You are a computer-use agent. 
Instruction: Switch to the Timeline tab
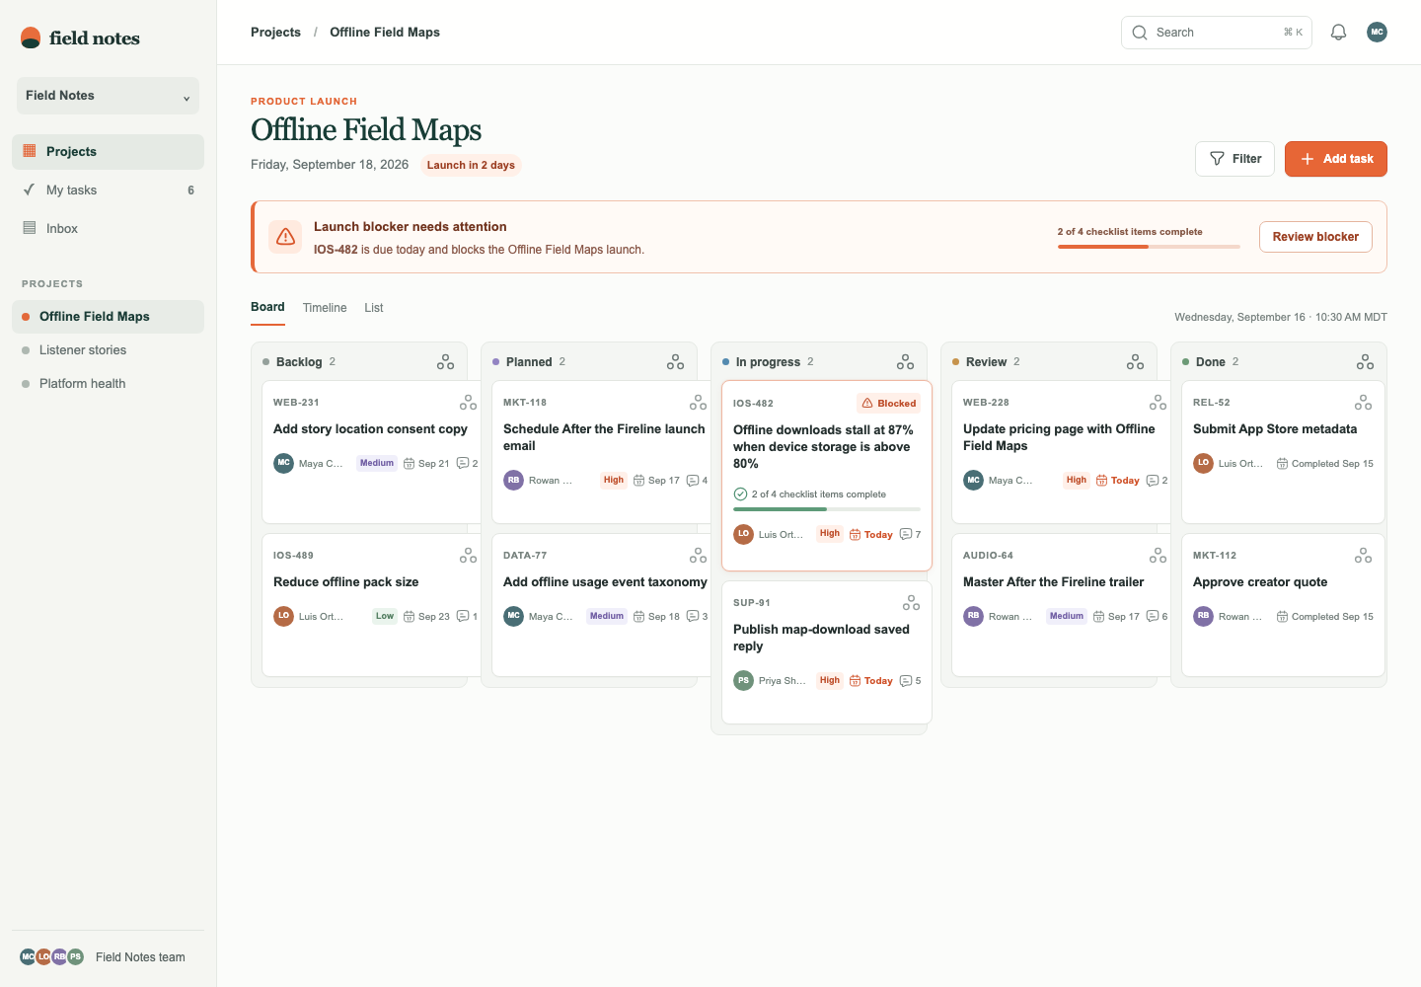pos(325,308)
